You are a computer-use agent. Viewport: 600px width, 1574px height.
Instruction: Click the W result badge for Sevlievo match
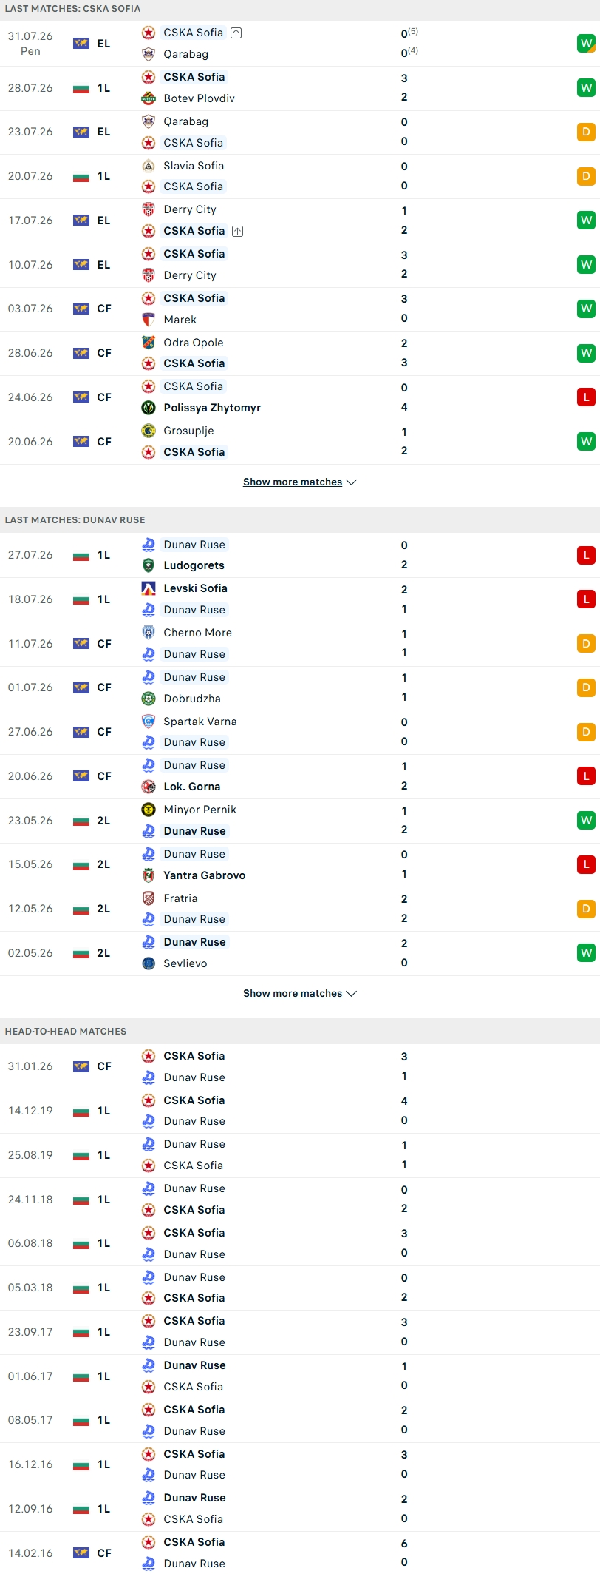pyautogui.click(x=586, y=953)
